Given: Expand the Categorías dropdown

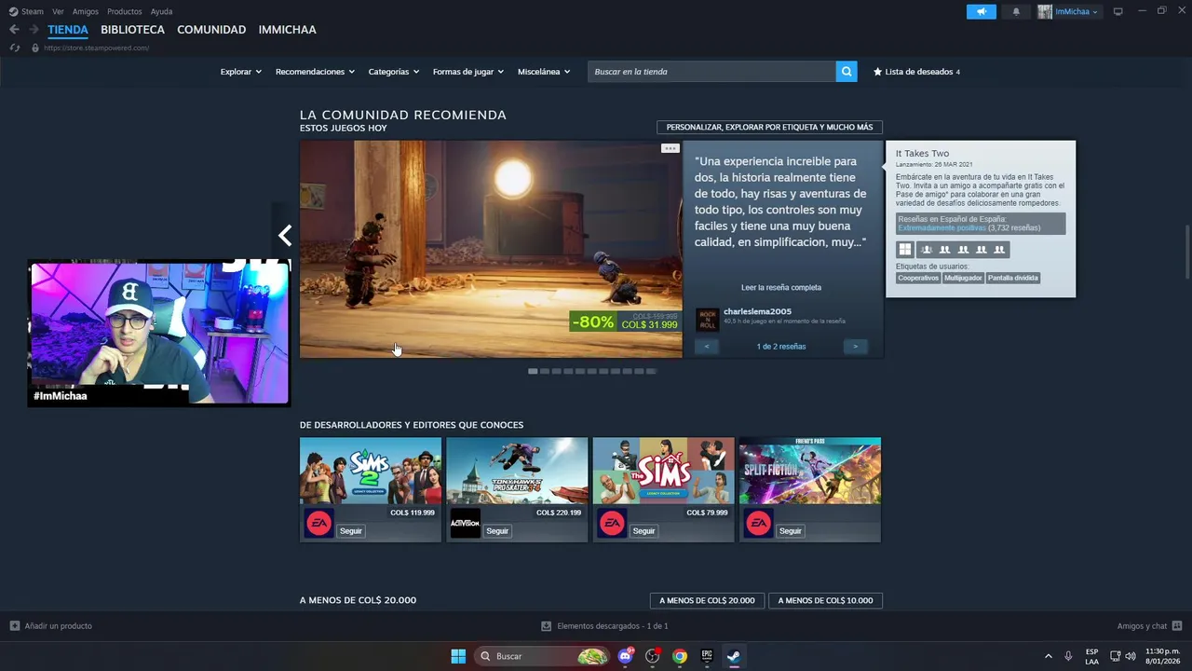Looking at the screenshot, I should point(394,72).
